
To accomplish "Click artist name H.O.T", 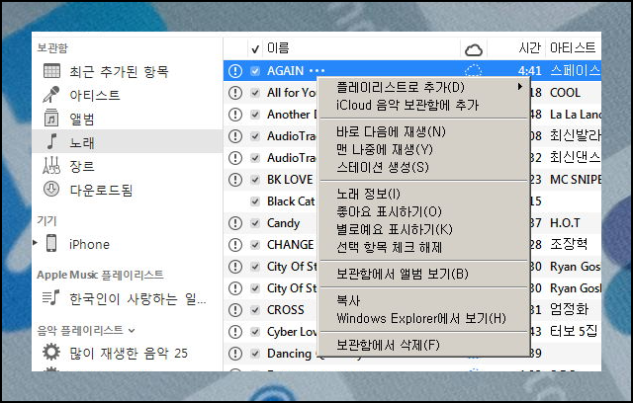I will tap(565, 223).
